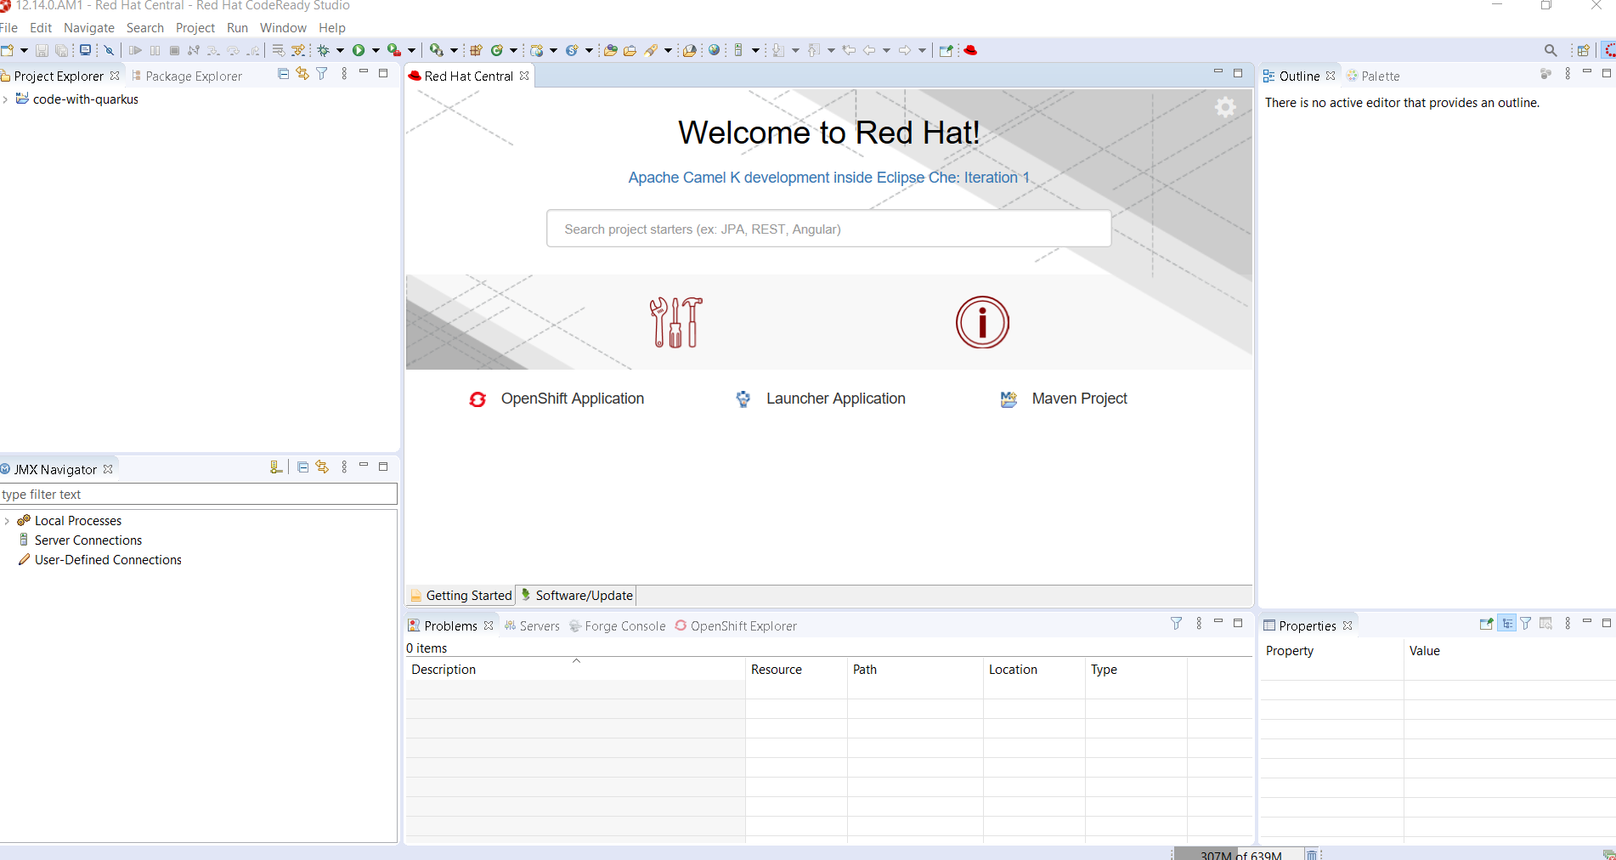Click the Open Terminal monitor icon
Viewport: 1616px width, 860px height.
(x=85, y=51)
